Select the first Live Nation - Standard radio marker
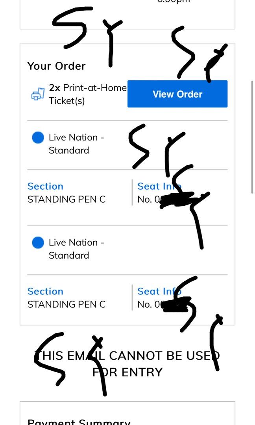The image size is (255, 425). 38,137
